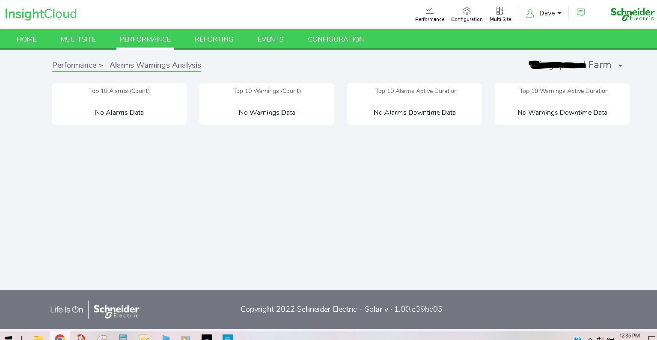Viewport: 657px width, 340px height.
Task: Click the Top 10 Warnings (Count) title
Action: 267,91
